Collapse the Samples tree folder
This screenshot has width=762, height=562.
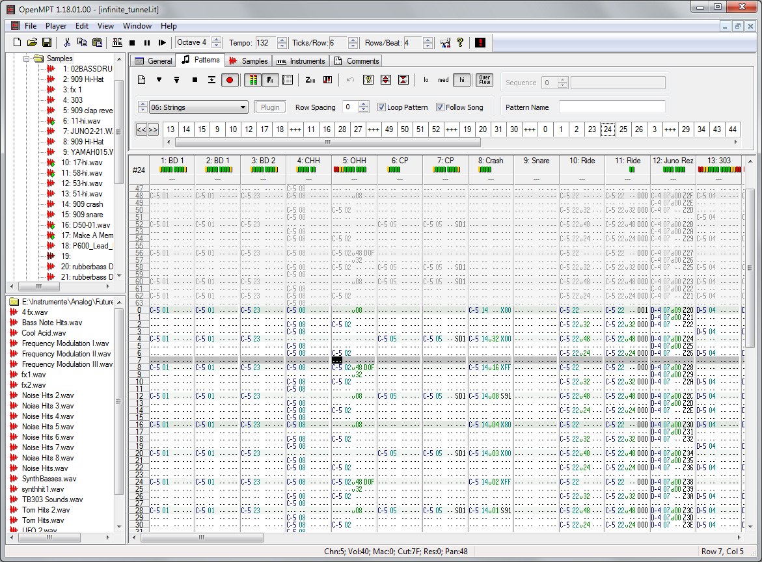point(27,59)
